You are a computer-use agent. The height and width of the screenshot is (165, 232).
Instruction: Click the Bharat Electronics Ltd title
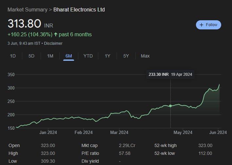79,10
